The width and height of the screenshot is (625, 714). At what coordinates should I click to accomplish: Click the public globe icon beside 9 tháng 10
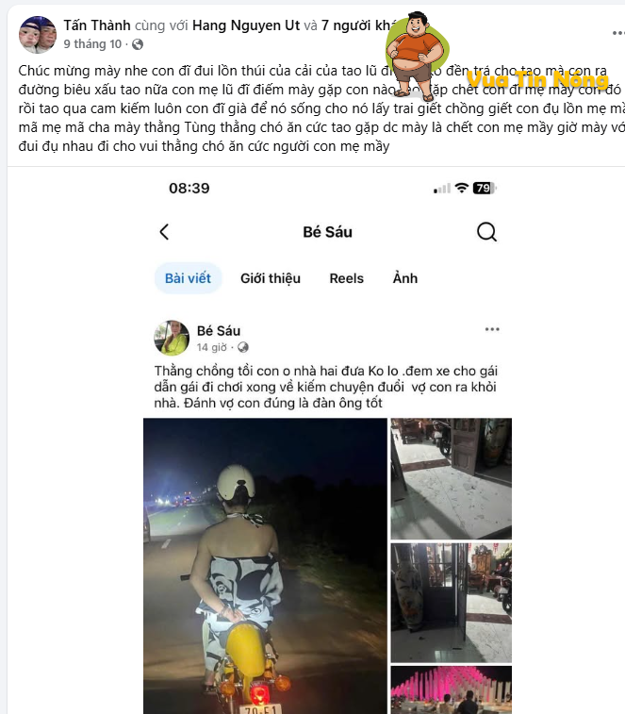pyautogui.click(x=138, y=44)
